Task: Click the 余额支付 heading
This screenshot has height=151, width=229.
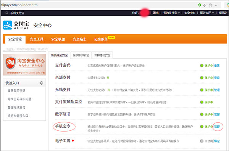Action: [x=63, y=77]
